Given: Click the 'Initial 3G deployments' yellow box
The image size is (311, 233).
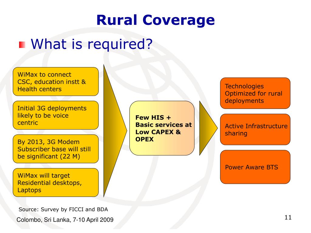Looking at the screenshot, I should coord(56,115).
